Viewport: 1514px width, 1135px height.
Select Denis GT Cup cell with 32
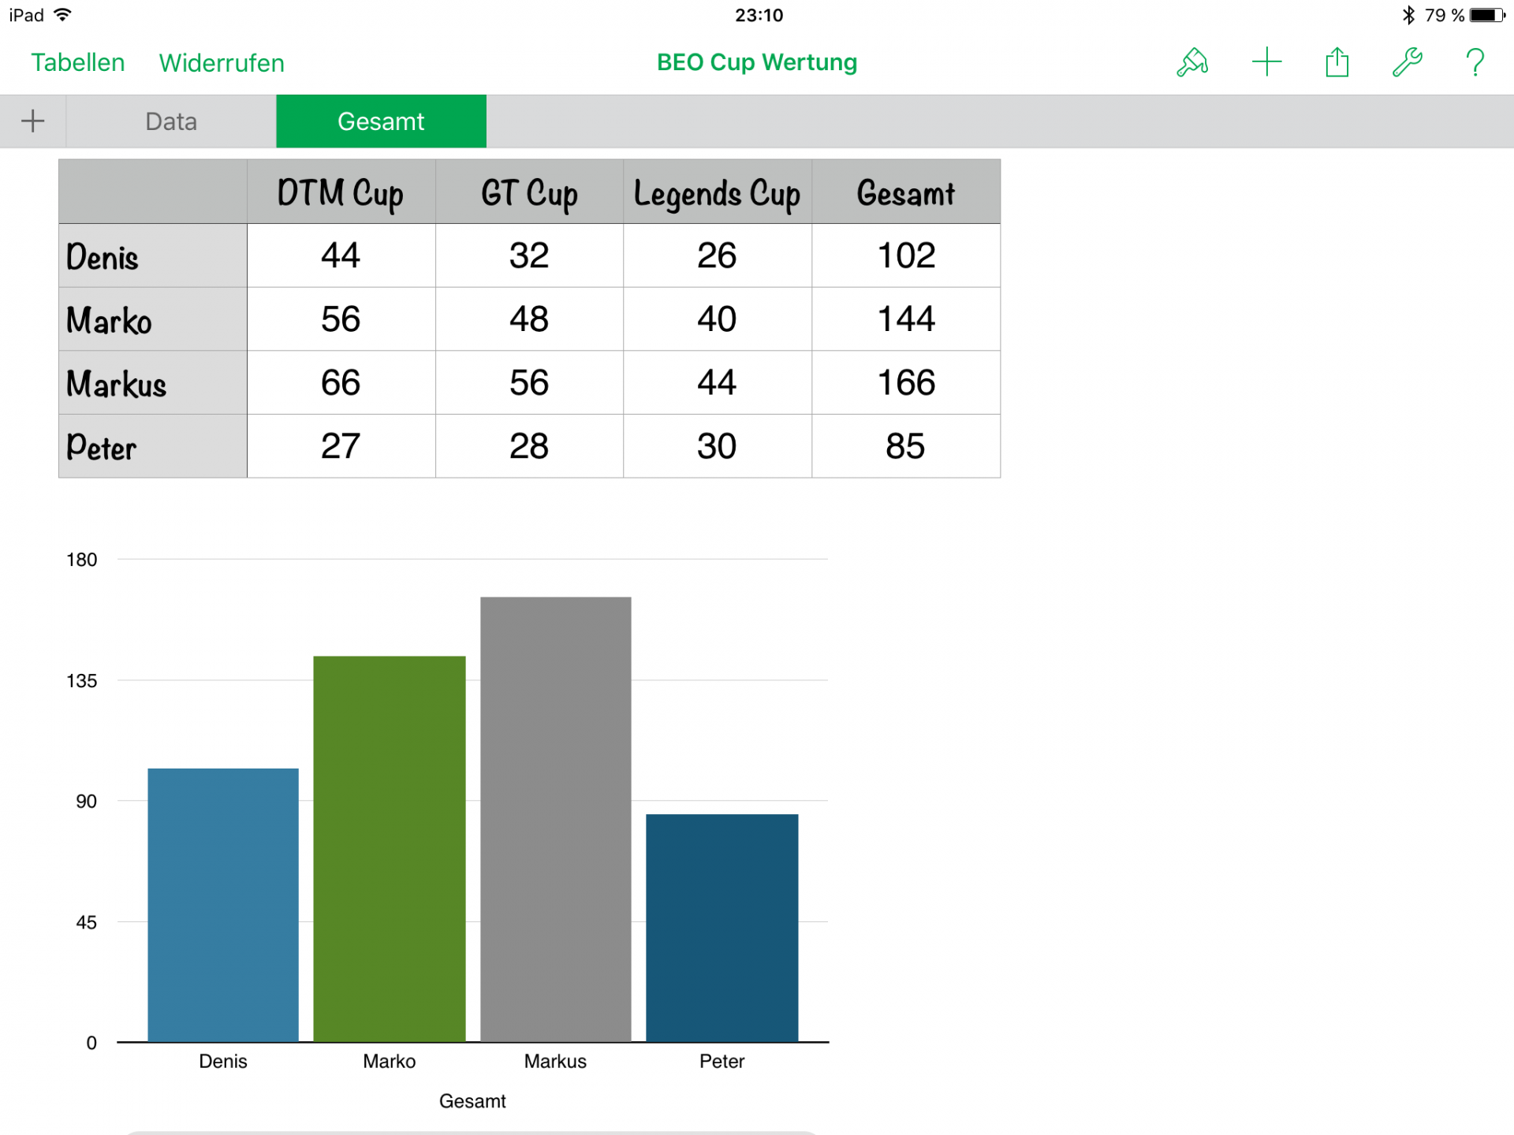528,256
